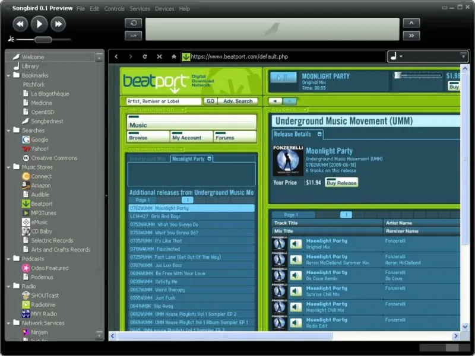Screen dimensions: 475x356
Task: Click the Forums button
Action: tap(235, 136)
